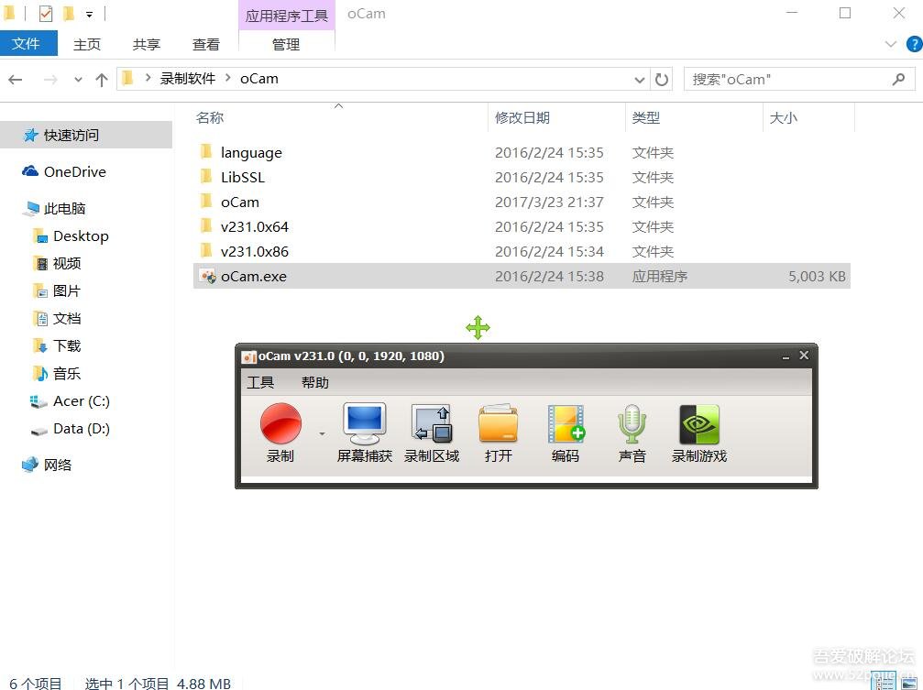The image size is (923, 690).
Task: Select the Record Region icon
Action: [x=431, y=426]
